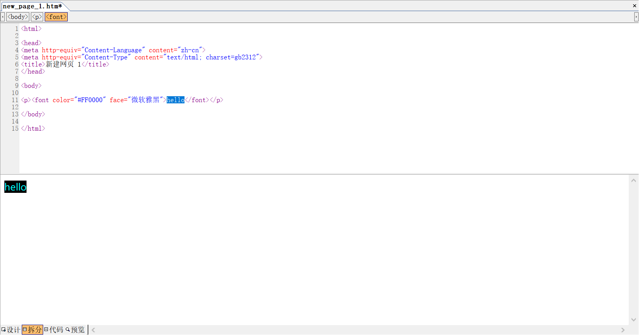Click the closing </body> tag on line 13
The height and width of the screenshot is (335, 639).
point(33,114)
